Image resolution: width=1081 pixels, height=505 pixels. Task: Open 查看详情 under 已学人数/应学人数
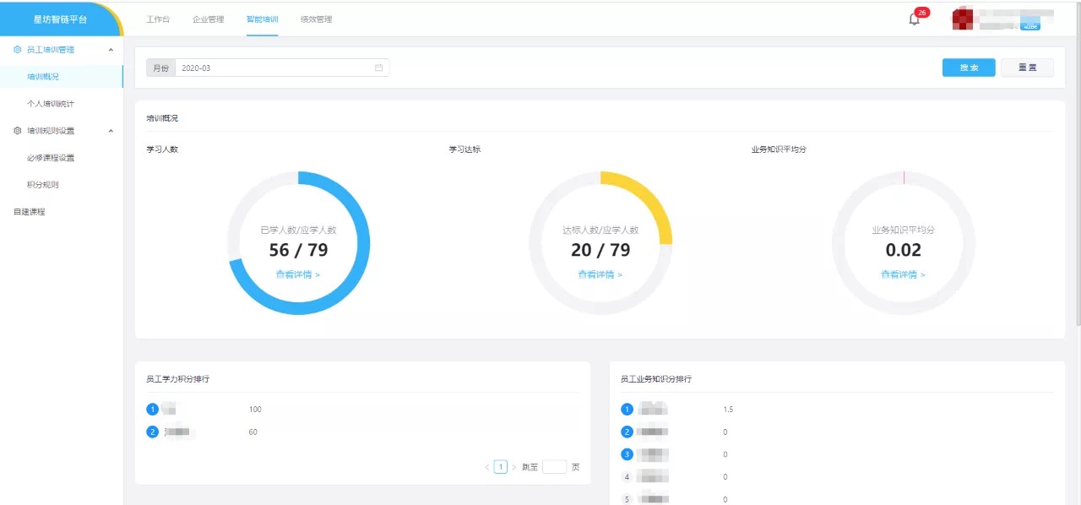(x=298, y=274)
